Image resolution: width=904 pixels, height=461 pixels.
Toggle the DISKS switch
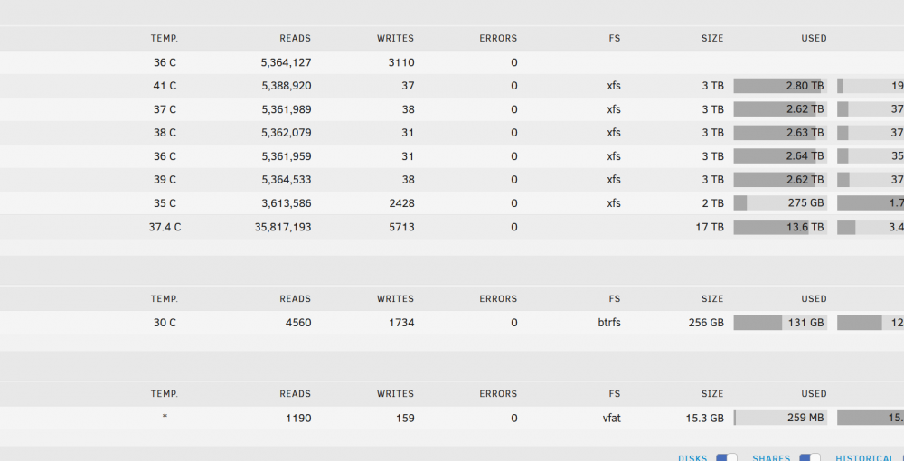click(727, 458)
